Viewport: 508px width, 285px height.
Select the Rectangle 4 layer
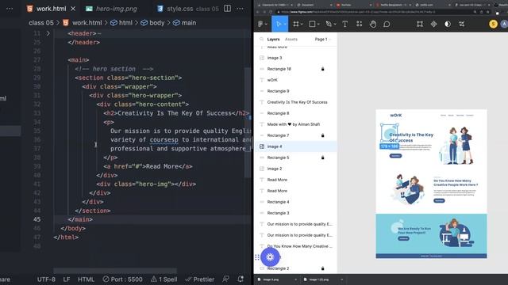pyautogui.click(x=296, y=202)
